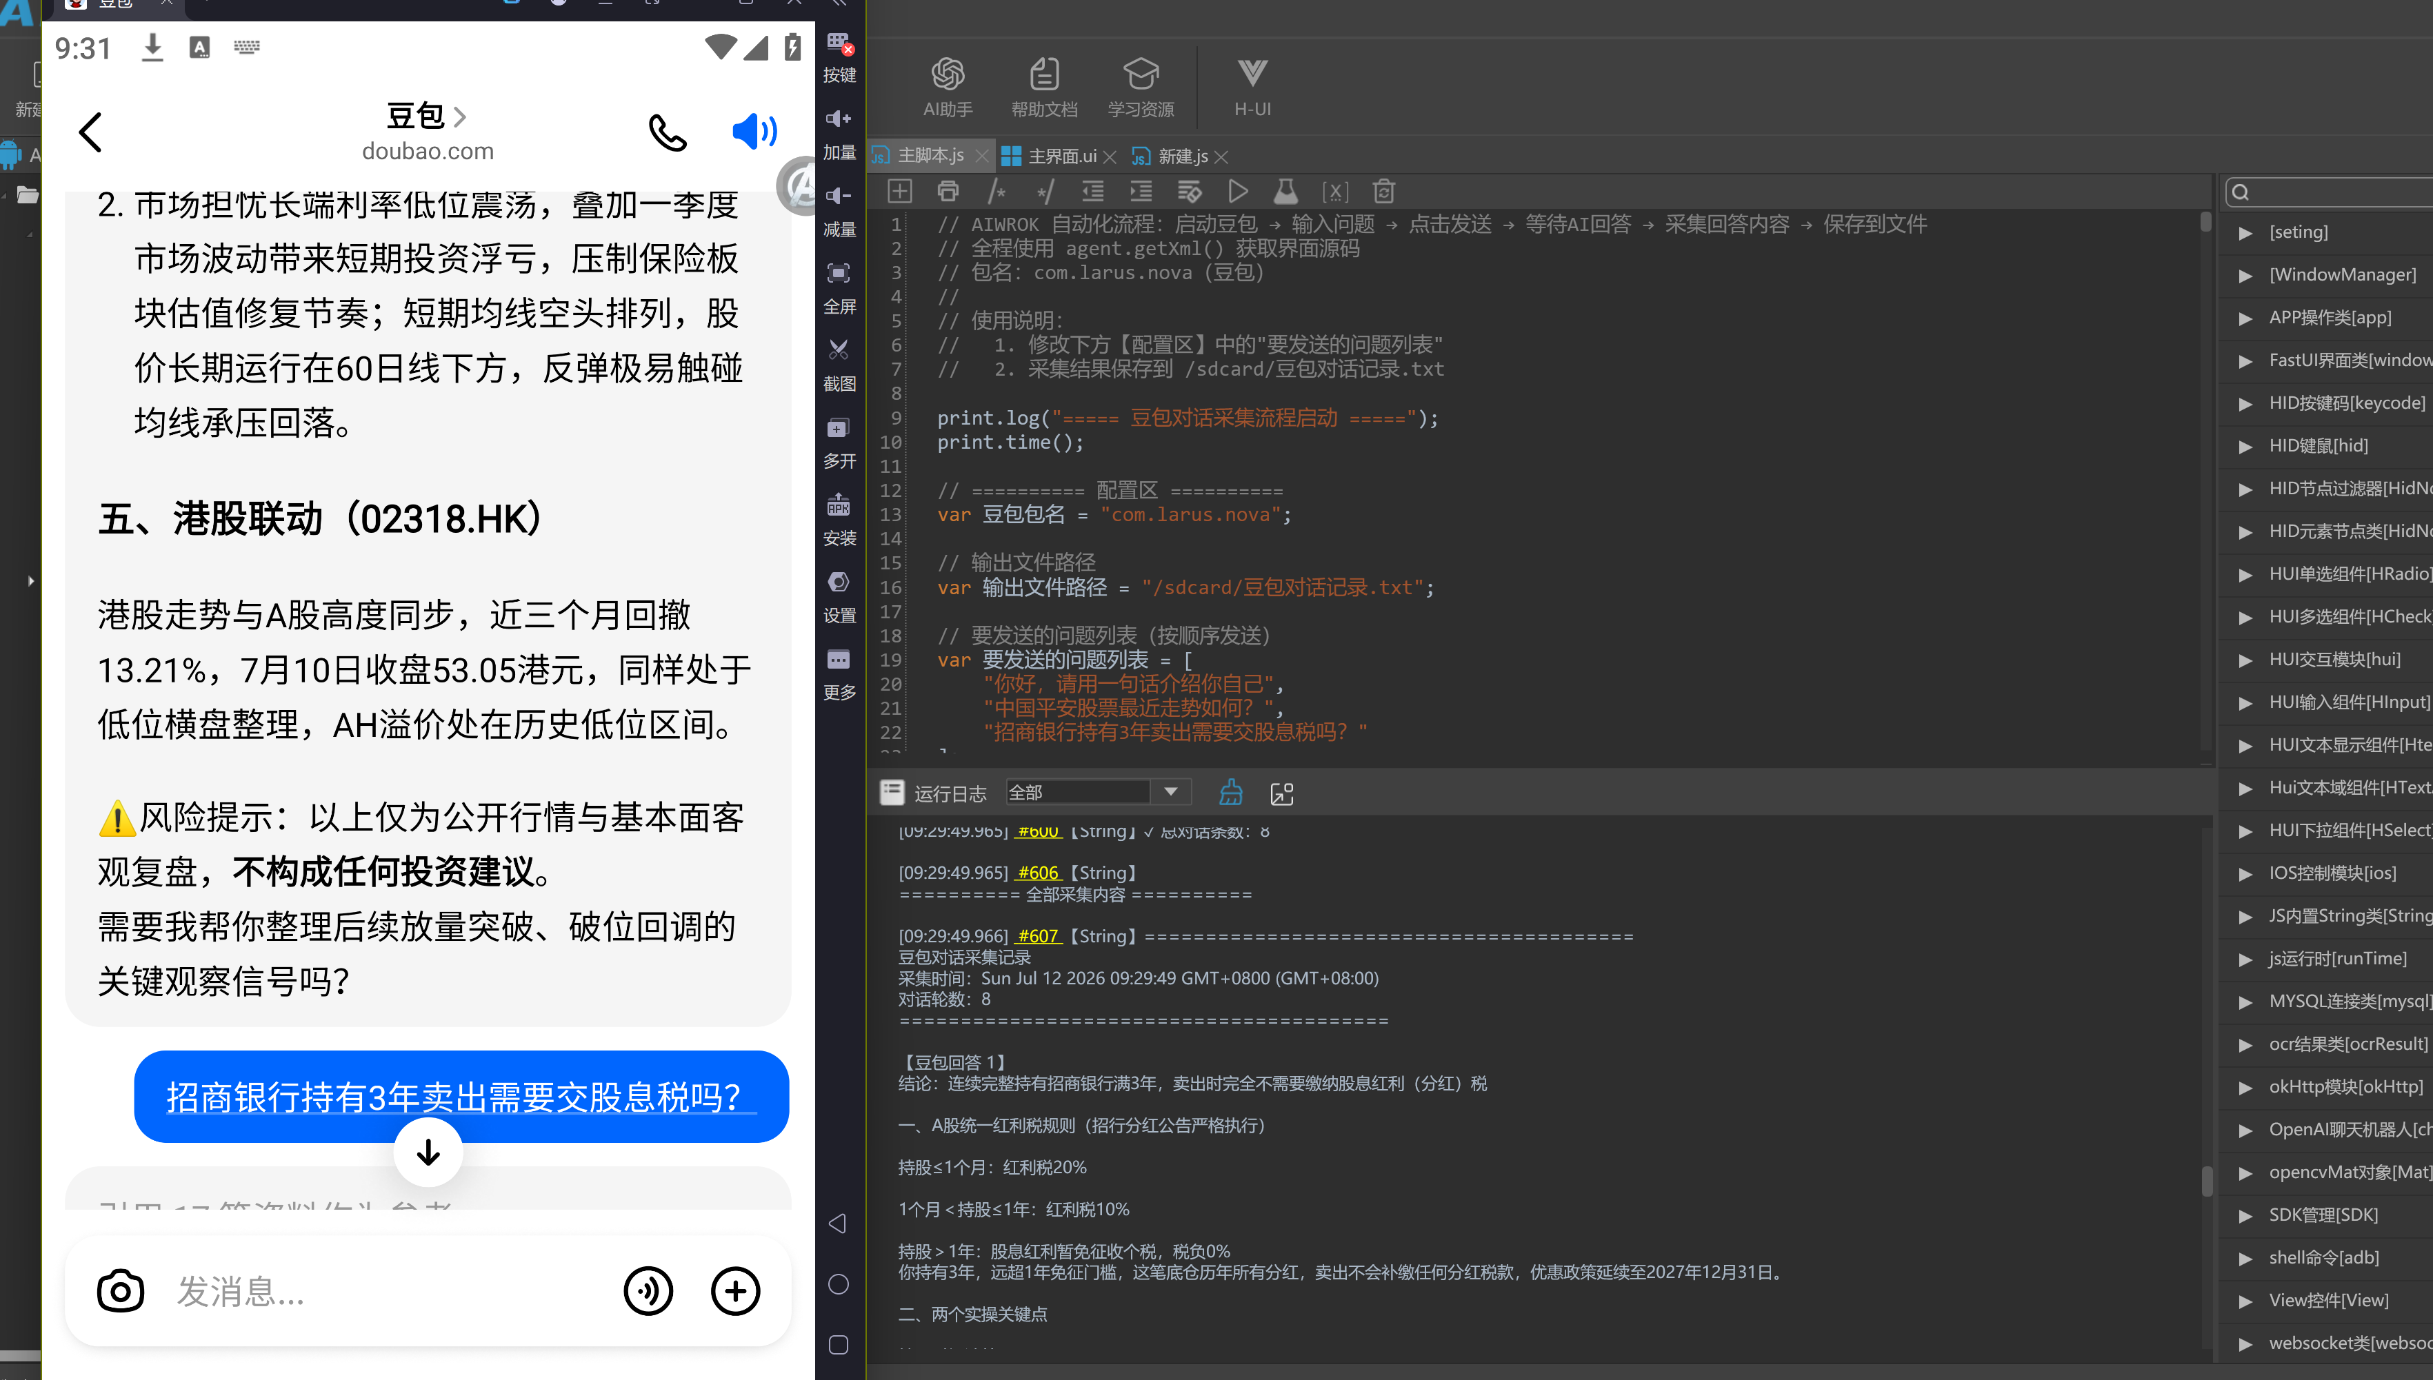2433x1380 pixels.
Task: Tap the phone call icon in Doubao
Action: coord(667,132)
